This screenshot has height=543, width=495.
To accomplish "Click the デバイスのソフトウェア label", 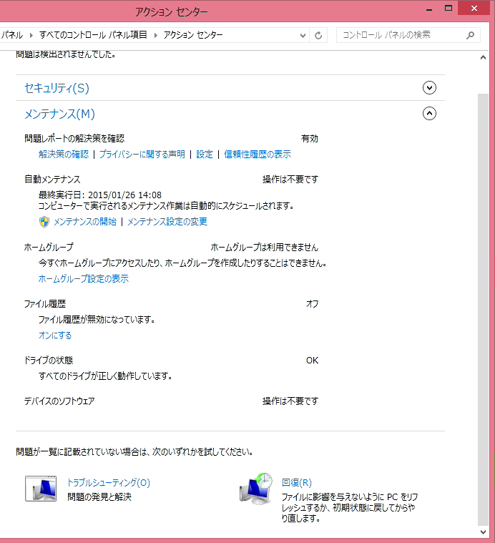I will (x=59, y=401).
